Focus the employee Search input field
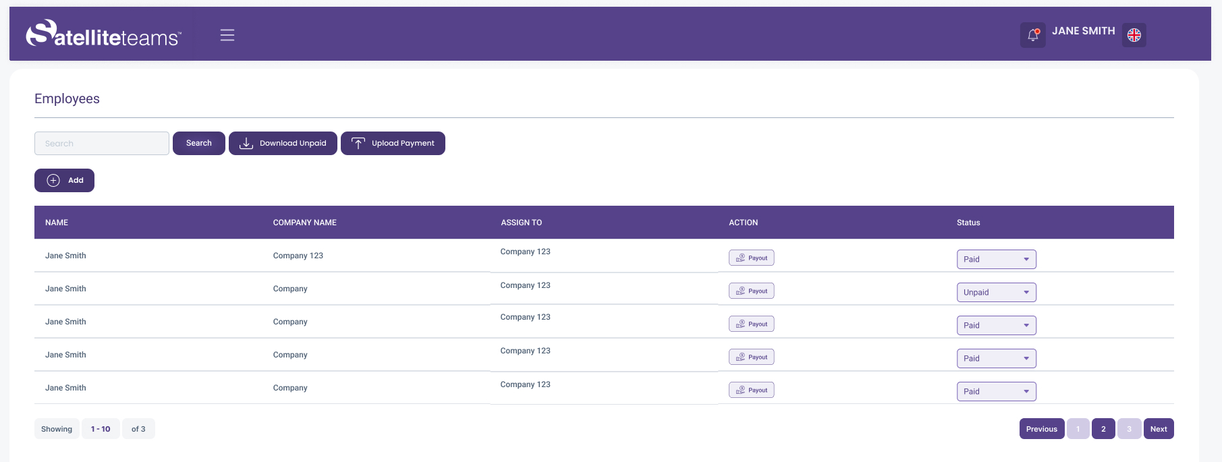 coord(102,143)
